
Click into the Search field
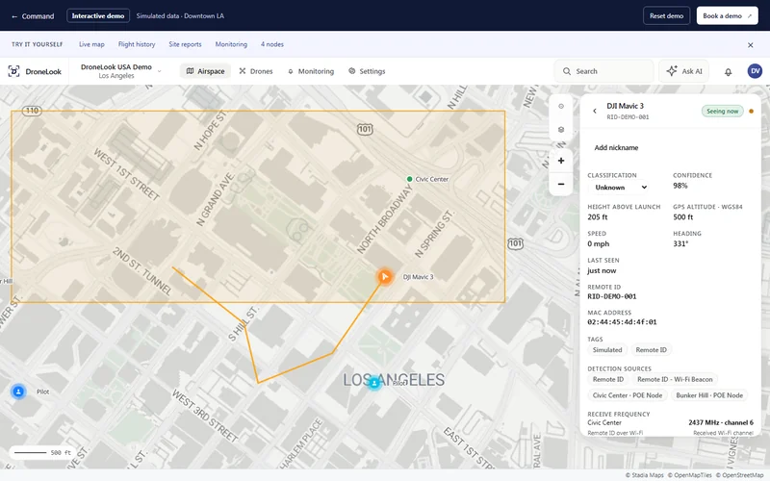click(604, 71)
